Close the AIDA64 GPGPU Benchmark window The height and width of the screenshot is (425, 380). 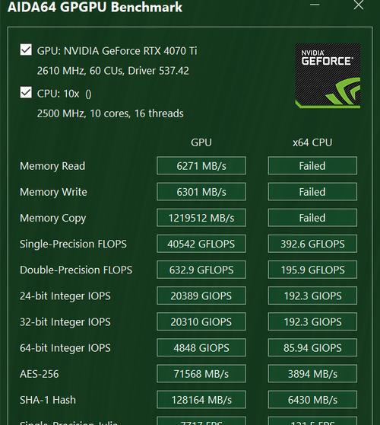359,5
